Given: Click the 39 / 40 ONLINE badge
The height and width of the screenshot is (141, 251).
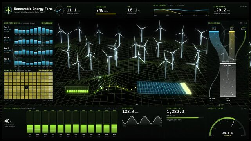Looking at the screenshot, I should click(x=47, y=23).
